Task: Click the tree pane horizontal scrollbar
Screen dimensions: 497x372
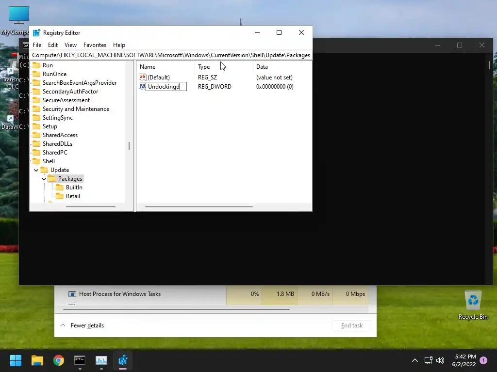Action: click(91, 207)
